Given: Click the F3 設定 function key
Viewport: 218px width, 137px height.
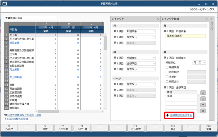Looking at the screenshot, I should [x=45, y=128].
